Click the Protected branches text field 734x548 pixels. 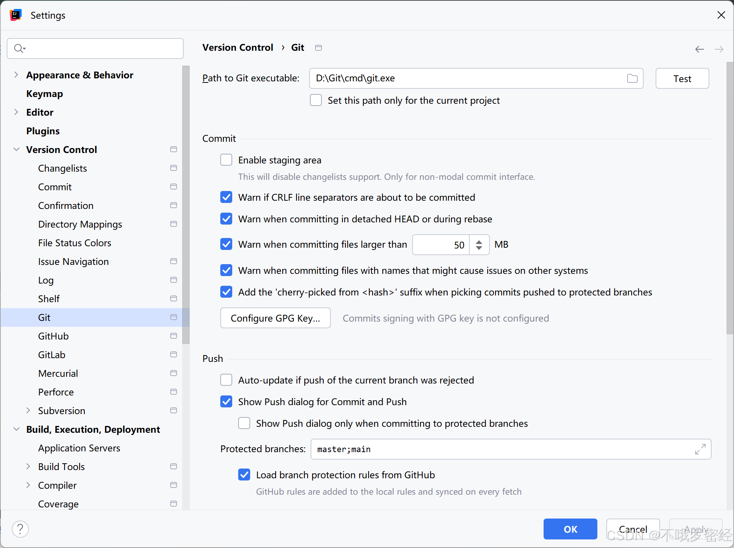(500, 449)
